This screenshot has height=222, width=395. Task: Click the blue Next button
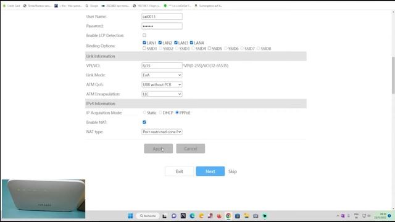pos(210,171)
